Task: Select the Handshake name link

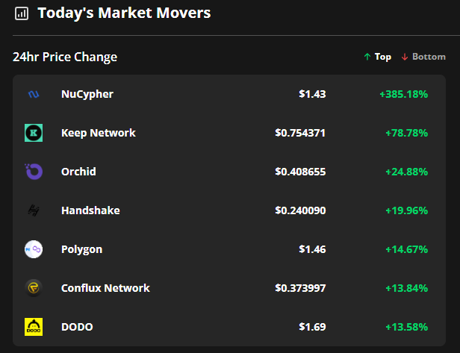Action: pyautogui.click(x=90, y=210)
